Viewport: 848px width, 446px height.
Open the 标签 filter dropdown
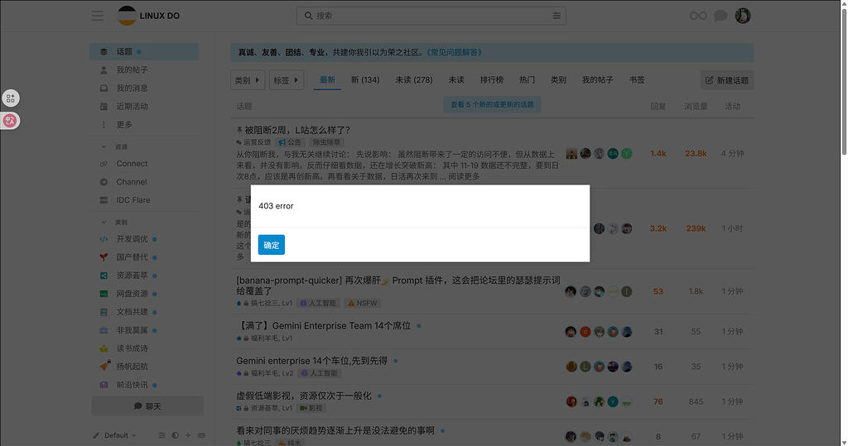(286, 80)
